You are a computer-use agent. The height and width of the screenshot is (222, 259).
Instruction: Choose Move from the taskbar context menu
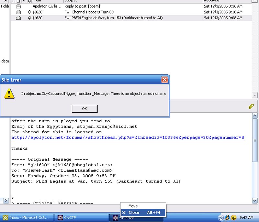pyautogui.click(x=133, y=206)
